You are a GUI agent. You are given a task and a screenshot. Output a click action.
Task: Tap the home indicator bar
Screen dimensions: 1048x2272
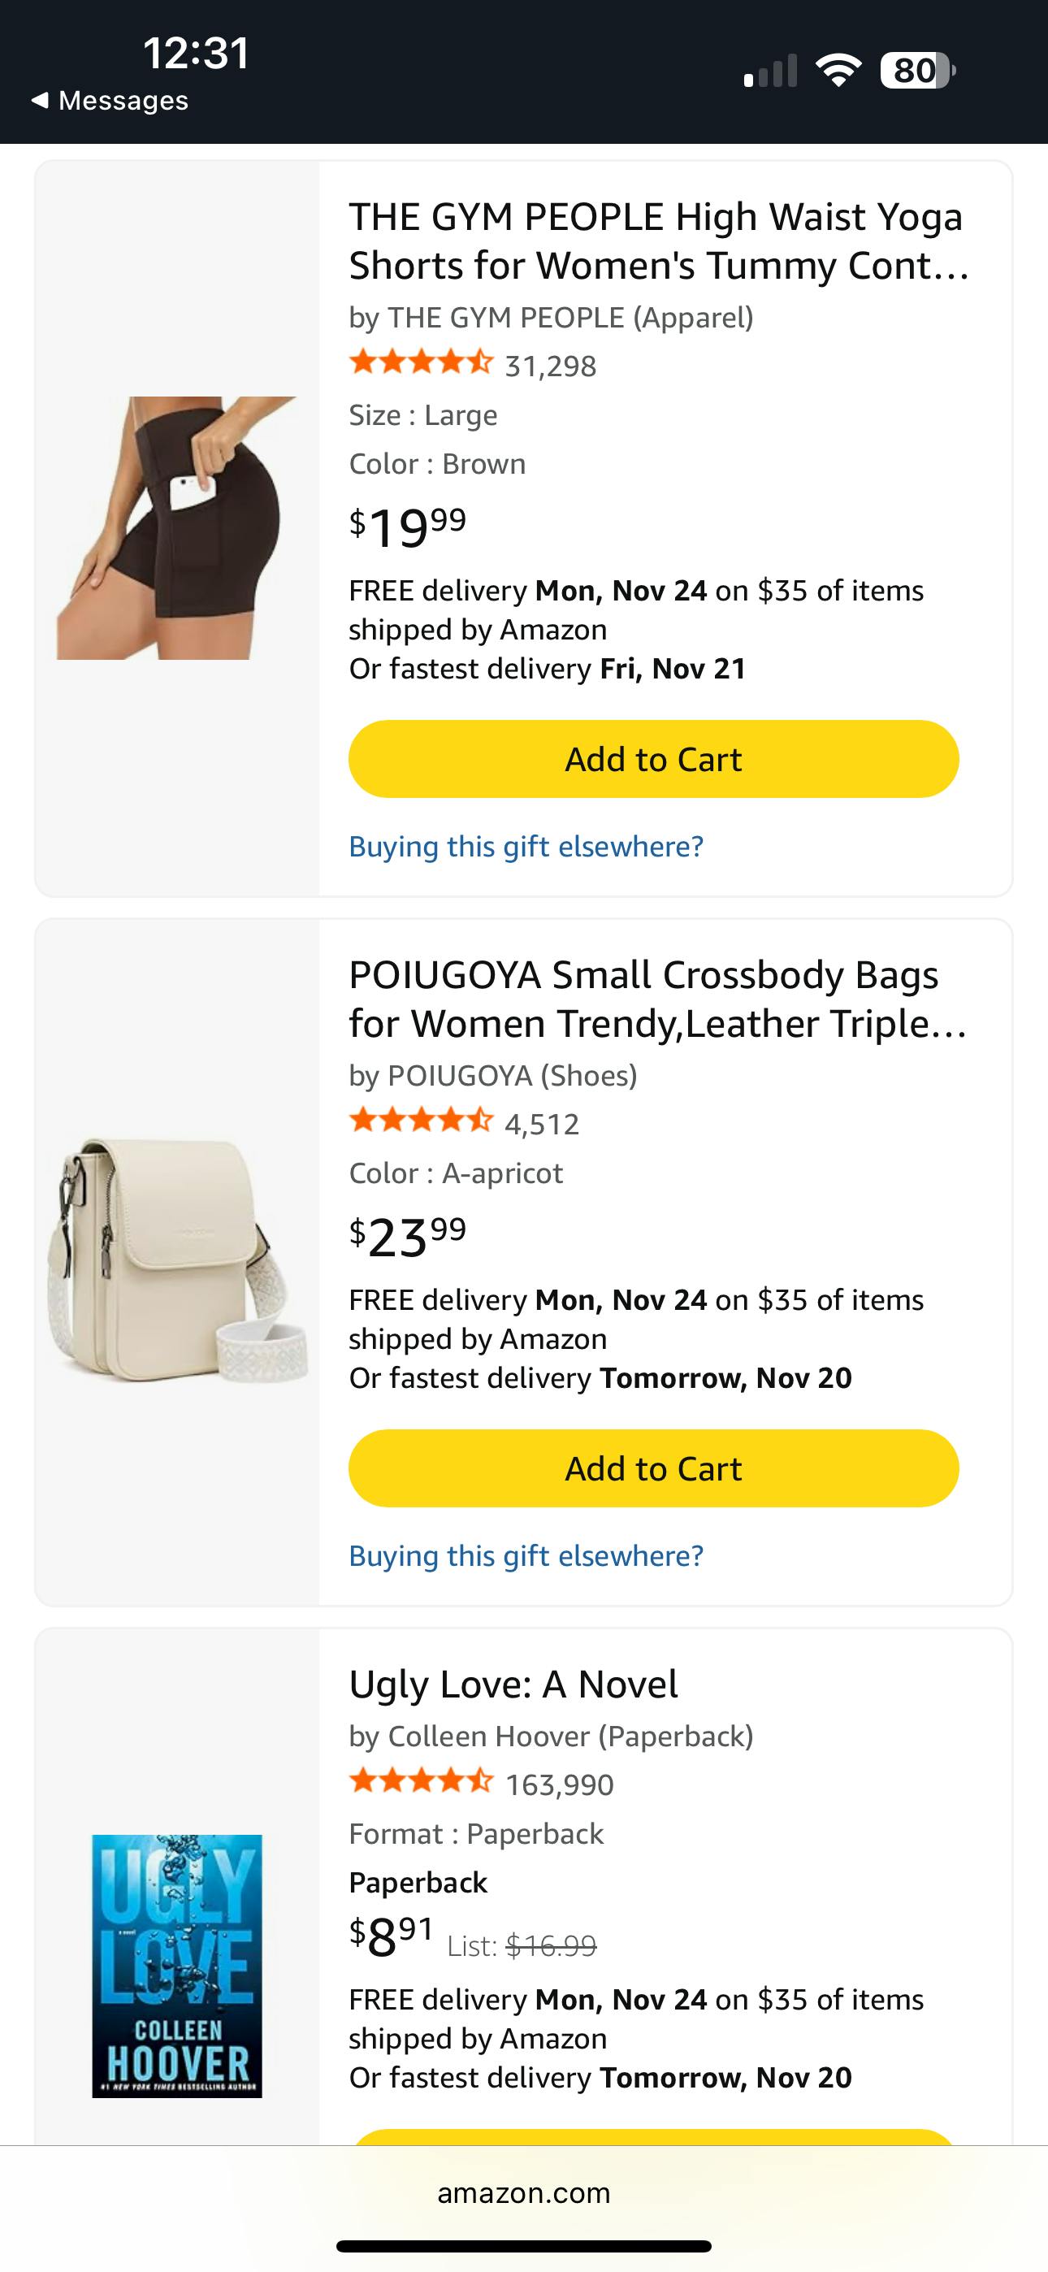click(524, 2247)
